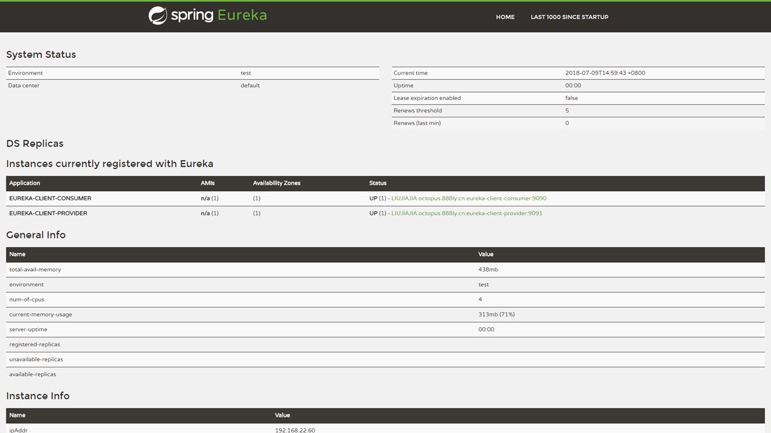Viewport: 771px width, 433px height.
Task: Click the EUREKA-CLIENT-CONSUMER application name
Action: click(x=50, y=198)
